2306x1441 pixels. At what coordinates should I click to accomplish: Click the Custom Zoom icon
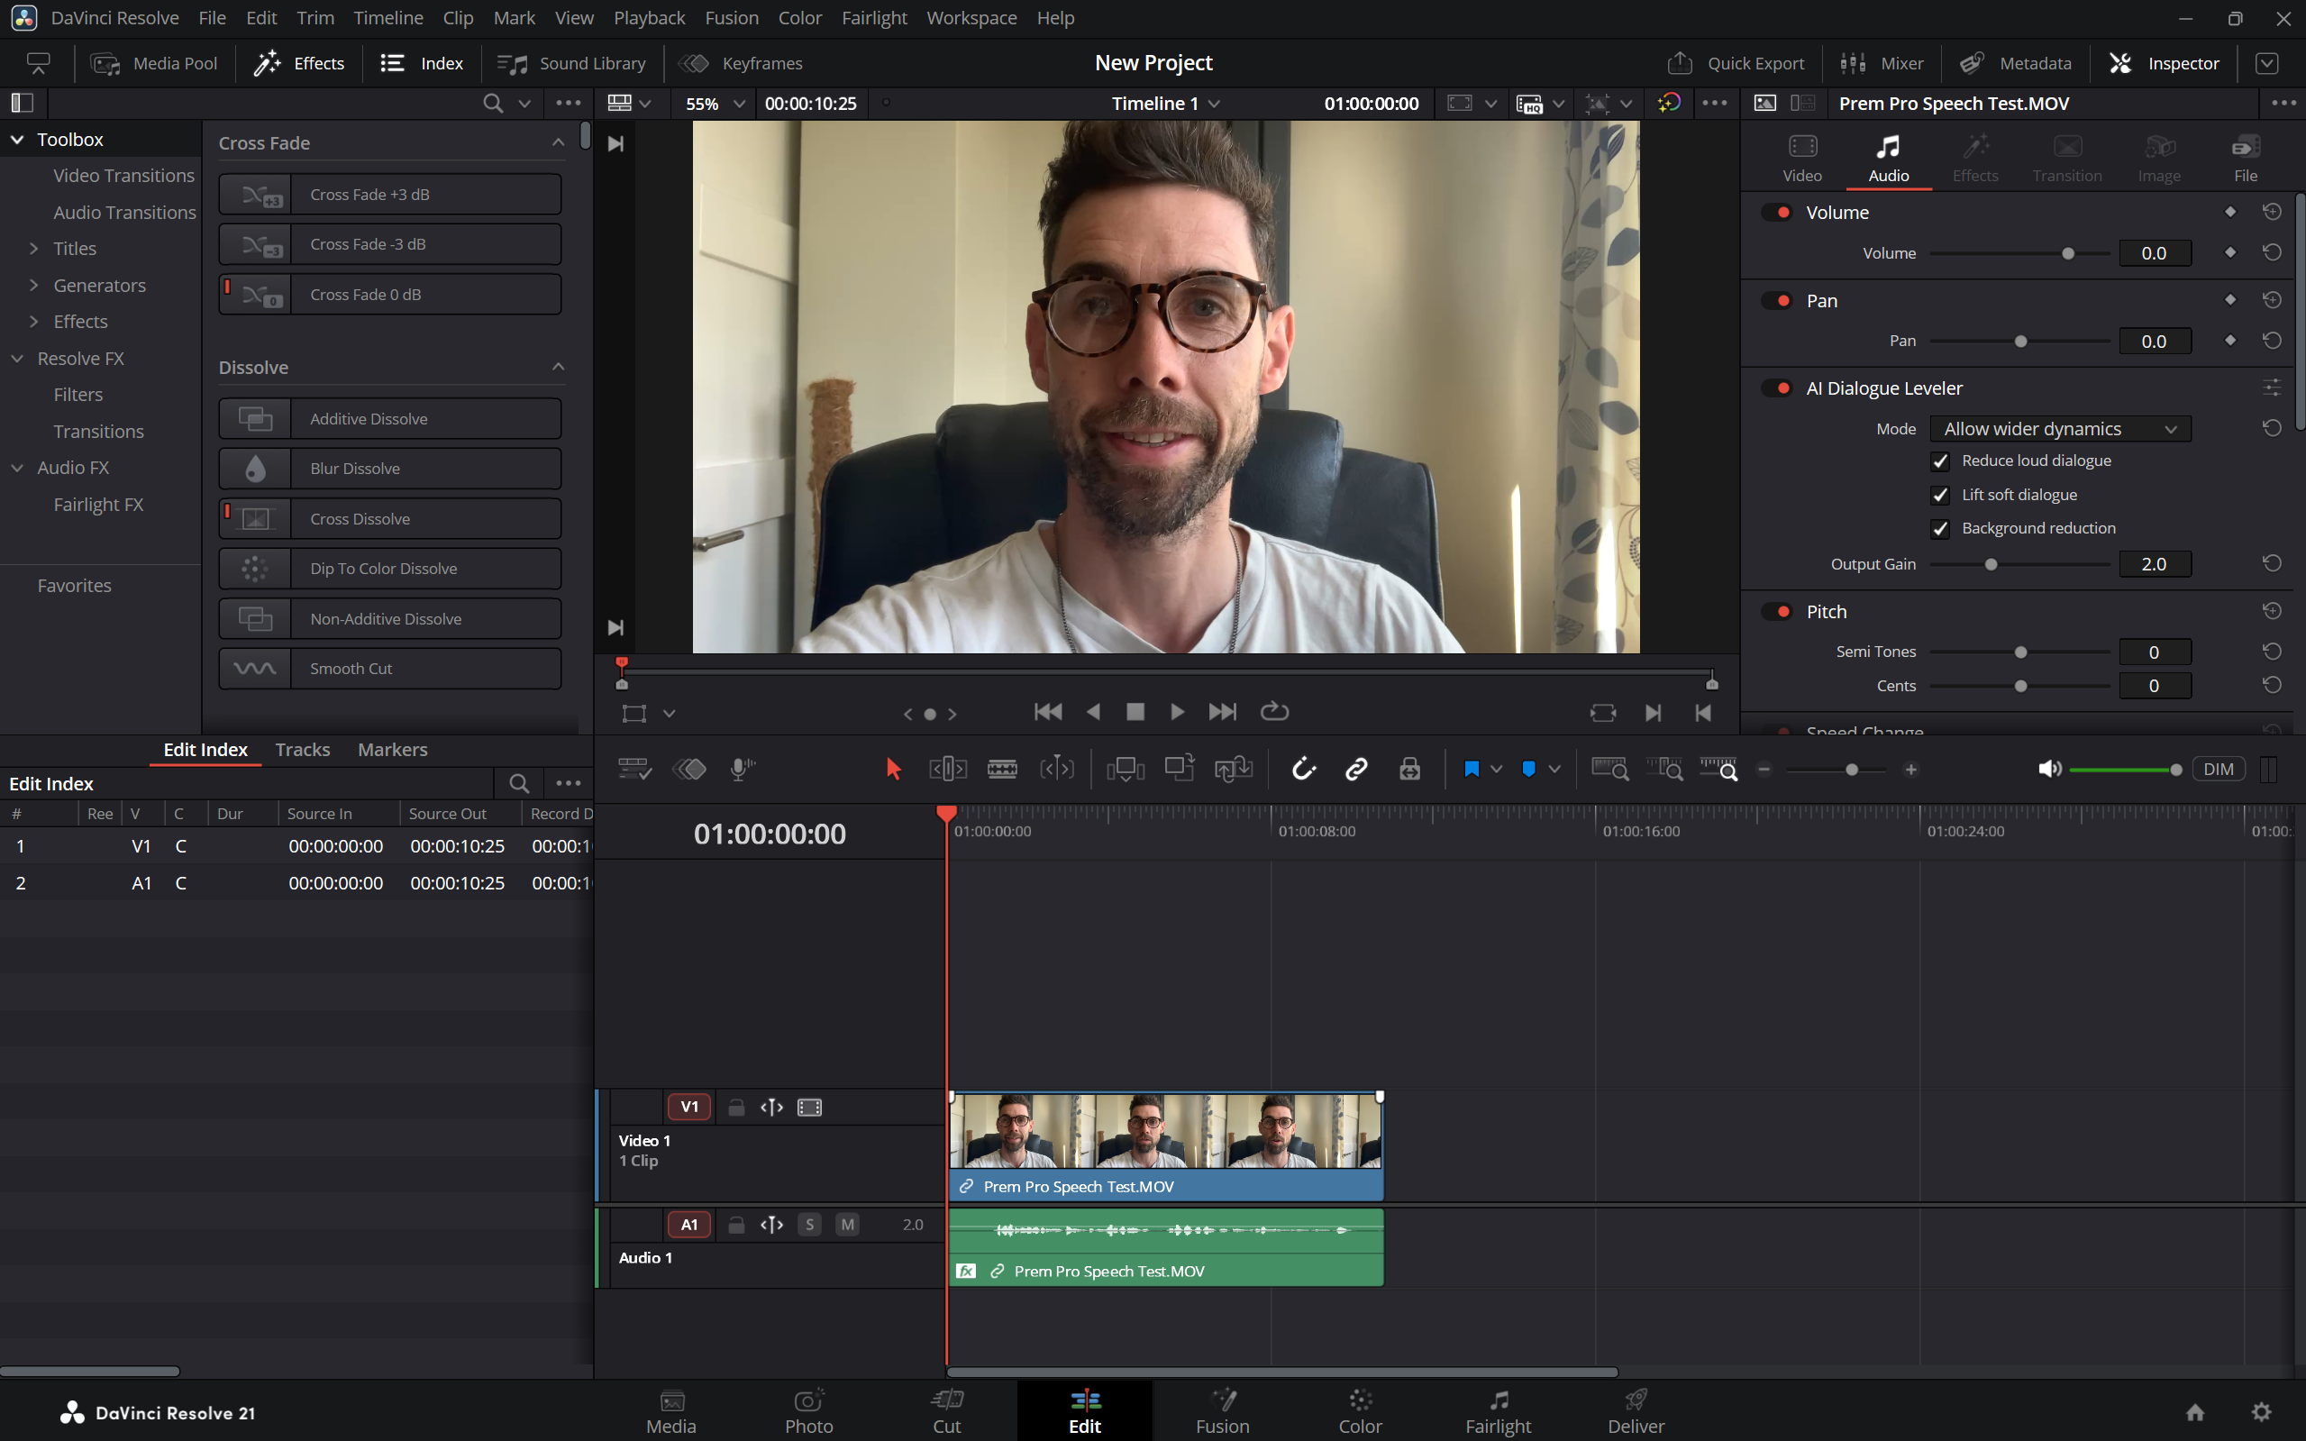click(x=1719, y=769)
